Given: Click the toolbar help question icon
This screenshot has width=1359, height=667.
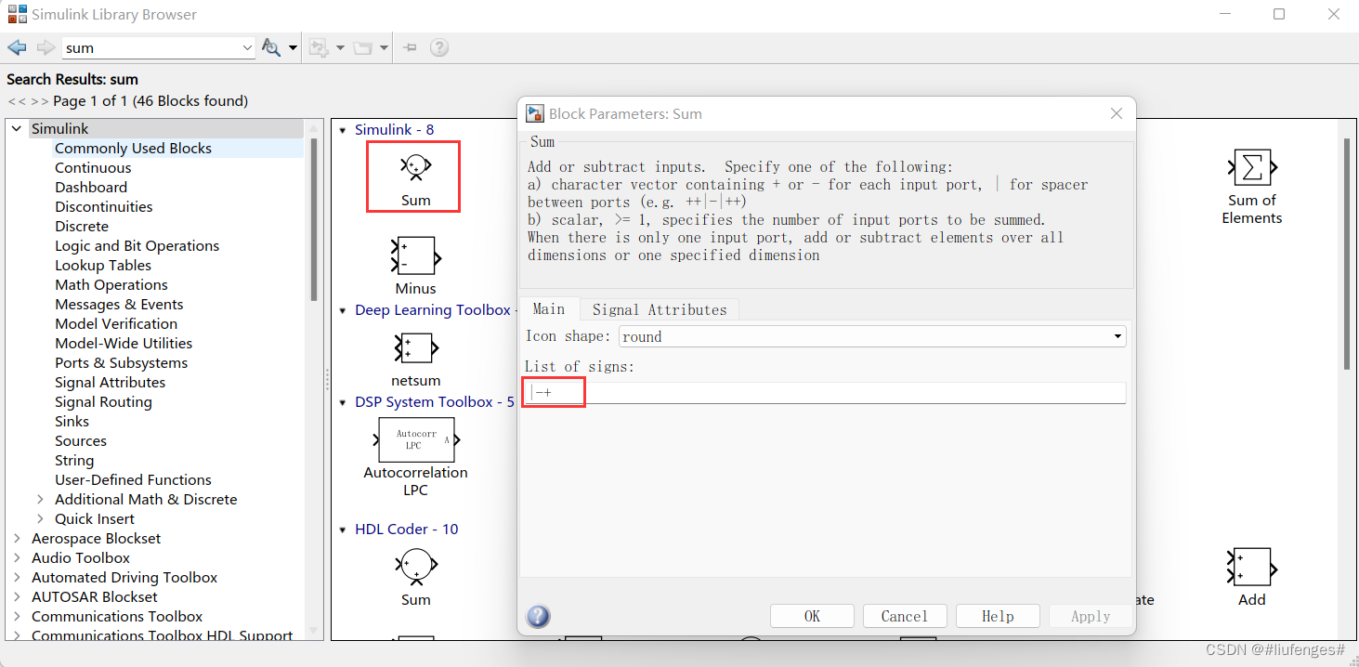Looking at the screenshot, I should (x=439, y=47).
